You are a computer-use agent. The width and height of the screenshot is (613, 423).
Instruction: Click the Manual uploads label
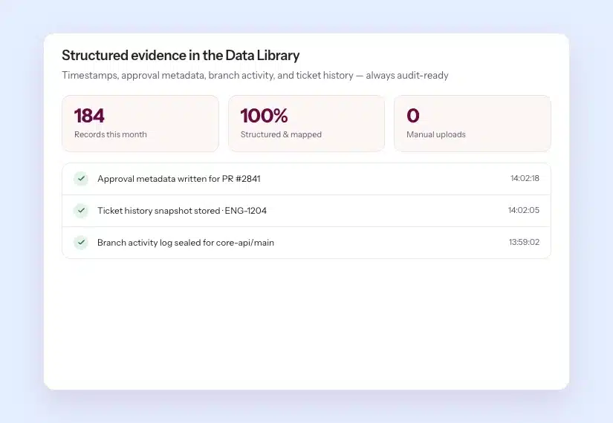pos(436,134)
